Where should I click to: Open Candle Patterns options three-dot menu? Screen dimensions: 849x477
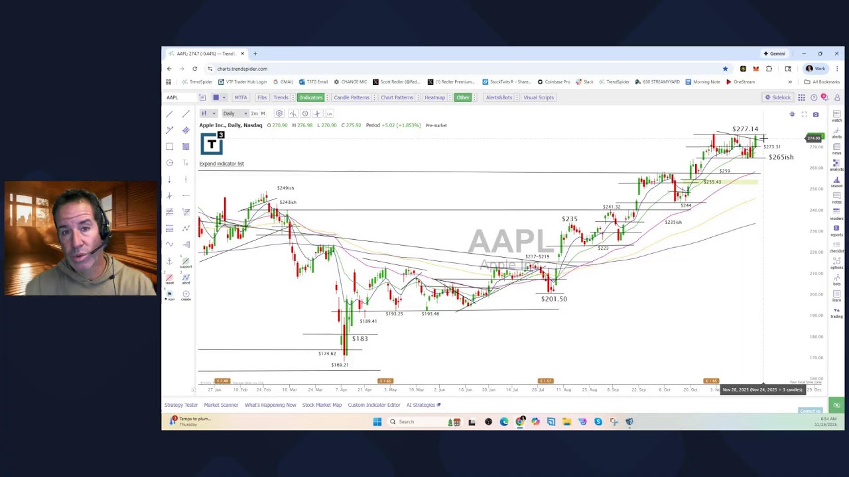point(374,97)
